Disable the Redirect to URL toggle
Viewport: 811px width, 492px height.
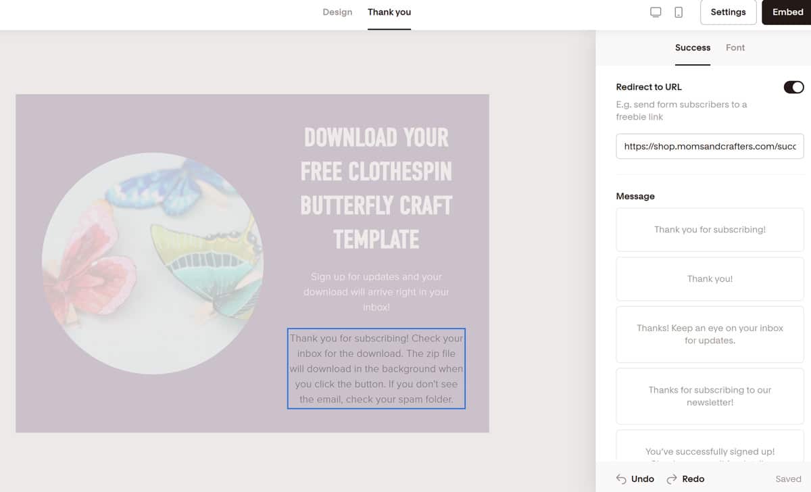click(x=793, y=87)
